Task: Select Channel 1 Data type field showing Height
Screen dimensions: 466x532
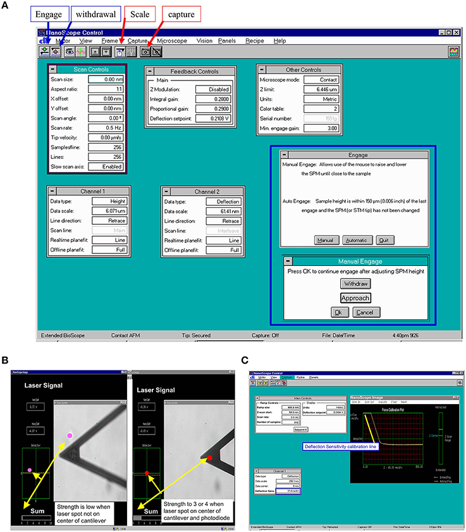Action: click(109, 201)
